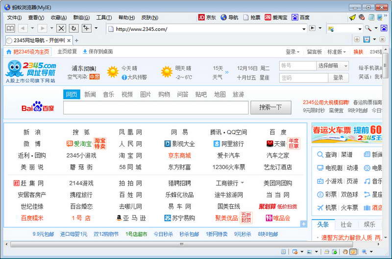The width and height of the screenshot is (392, 259).
Task: Click the Go arrow button beside address bar
Action: click(312, 28)
